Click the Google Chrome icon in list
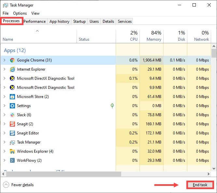Viewport: 217px width, 193px height. [x=12, y=60]
